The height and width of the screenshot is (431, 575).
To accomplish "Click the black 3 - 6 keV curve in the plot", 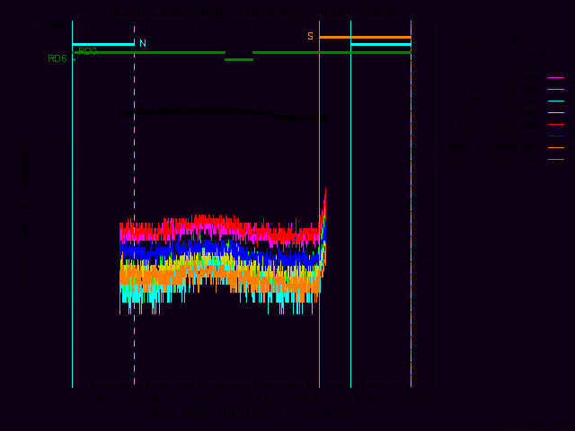I will (223, 111).
